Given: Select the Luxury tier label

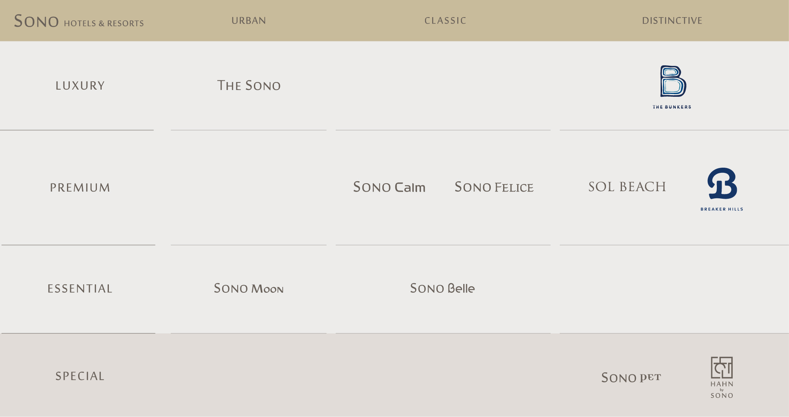Looking at the screenshot, I should 80,86.
